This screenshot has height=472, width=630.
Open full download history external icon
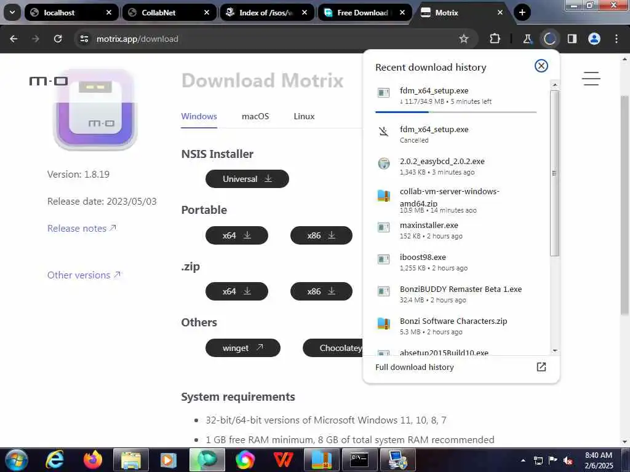[x=541, y=366]
